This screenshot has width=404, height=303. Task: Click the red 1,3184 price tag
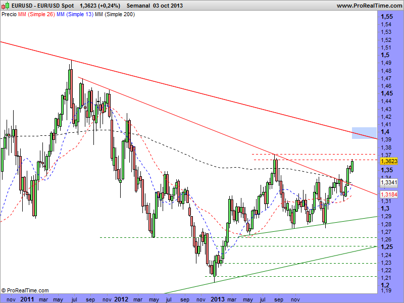tap(389, 194)
